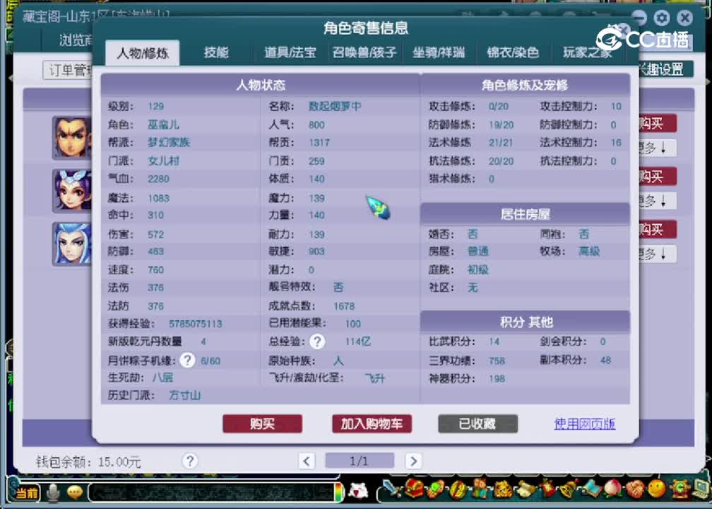Open the 使用网页版 link
The width and height of the screenshot is (712, 509).
[x=585, y=424]
